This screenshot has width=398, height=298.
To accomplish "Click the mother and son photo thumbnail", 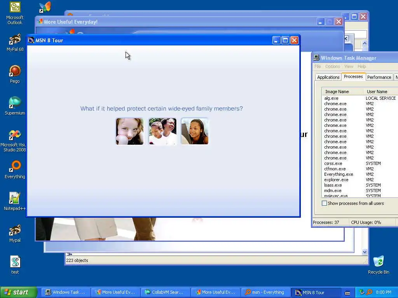I will pos(162,131).
